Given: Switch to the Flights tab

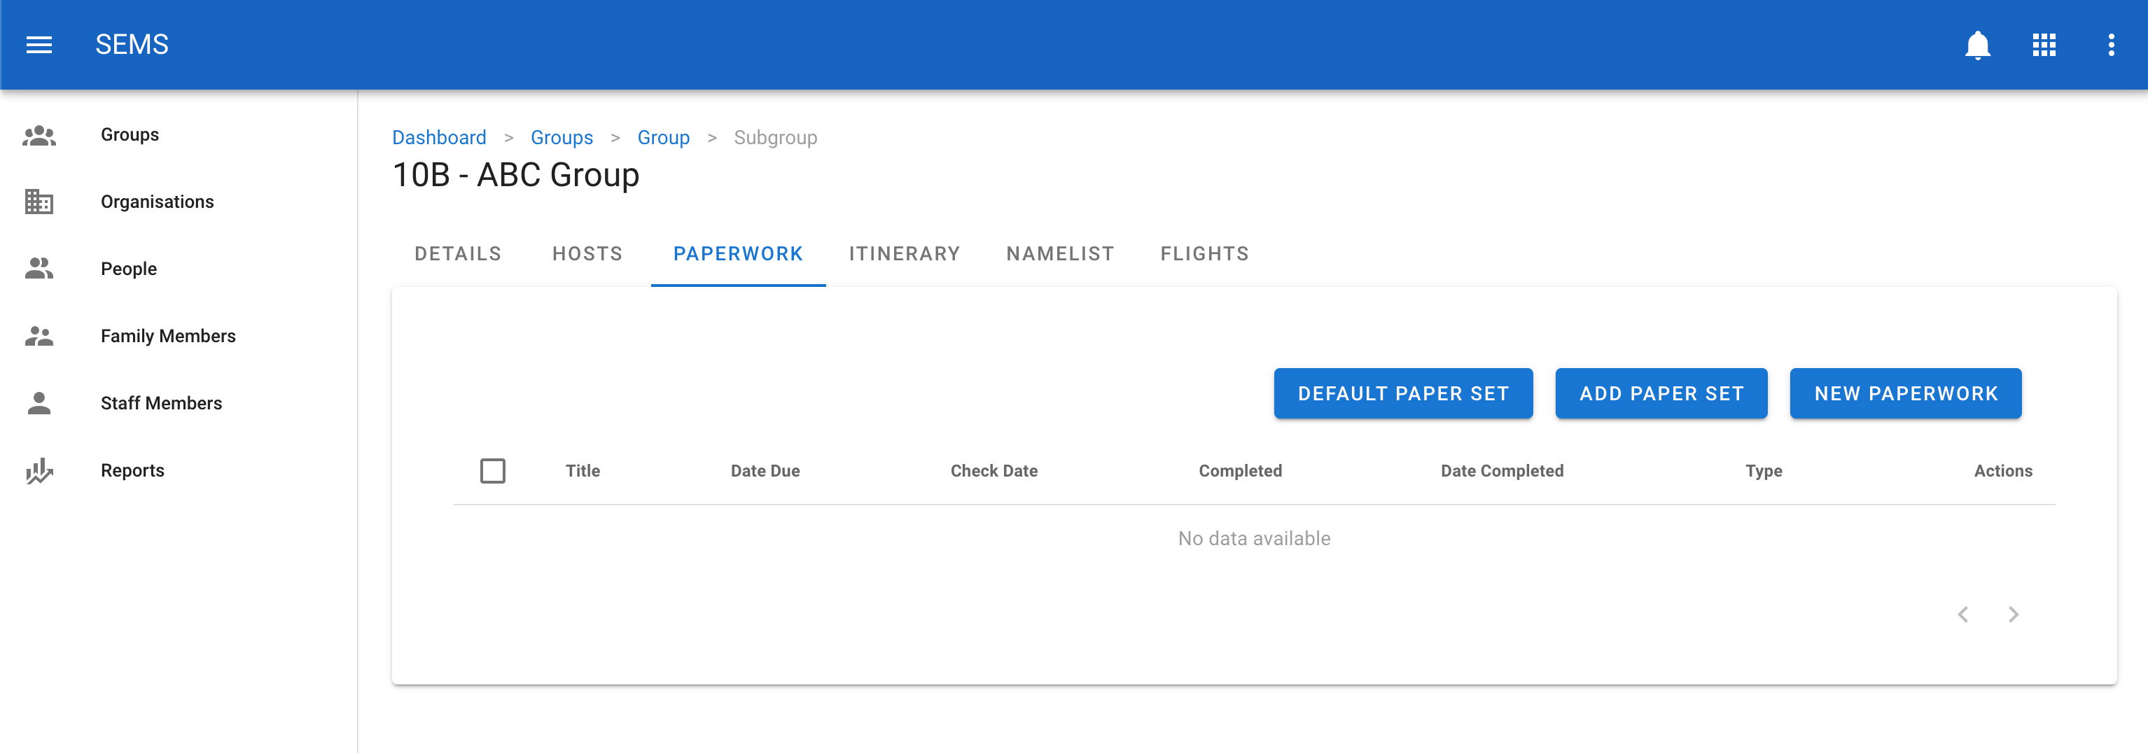Looking at the screenshot, I should click(x=1204, y=253).
